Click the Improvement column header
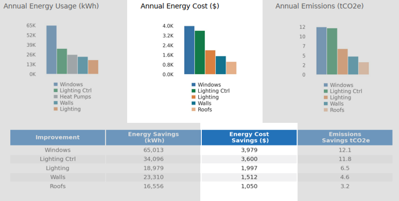399x201 pixels. pos(58,137)
